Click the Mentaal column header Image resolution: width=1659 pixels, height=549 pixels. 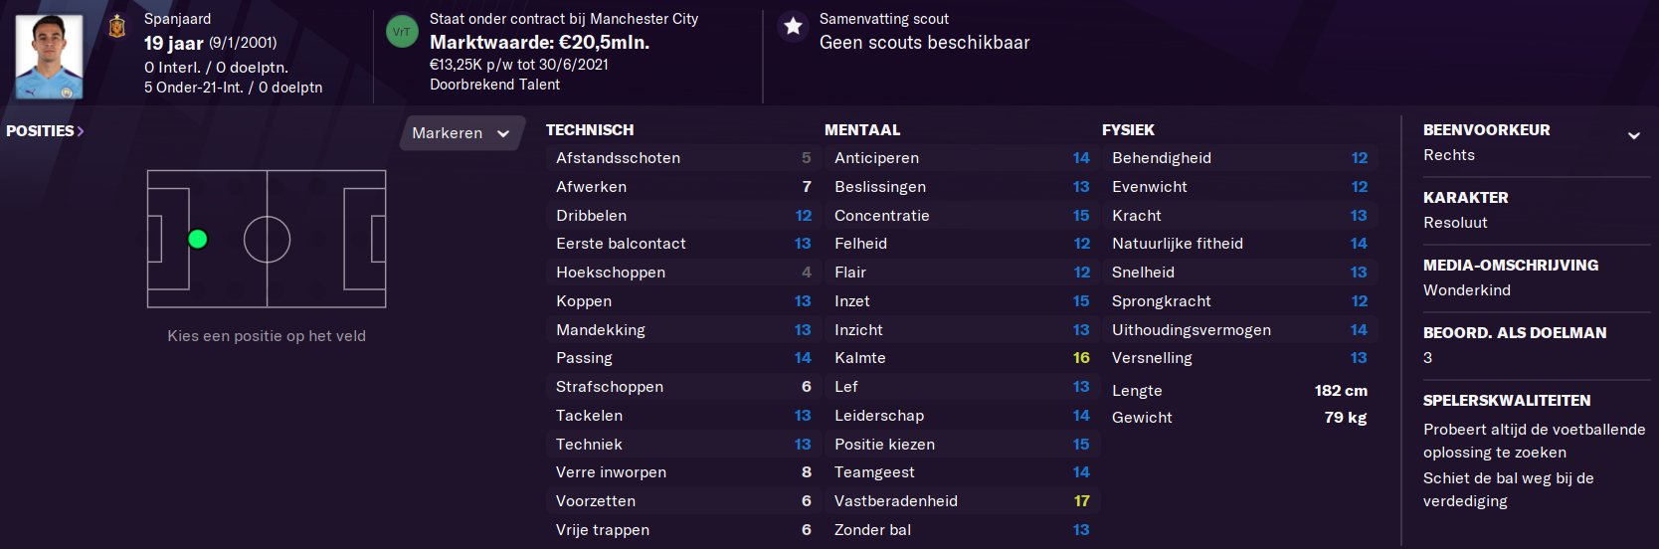point(862,130)
